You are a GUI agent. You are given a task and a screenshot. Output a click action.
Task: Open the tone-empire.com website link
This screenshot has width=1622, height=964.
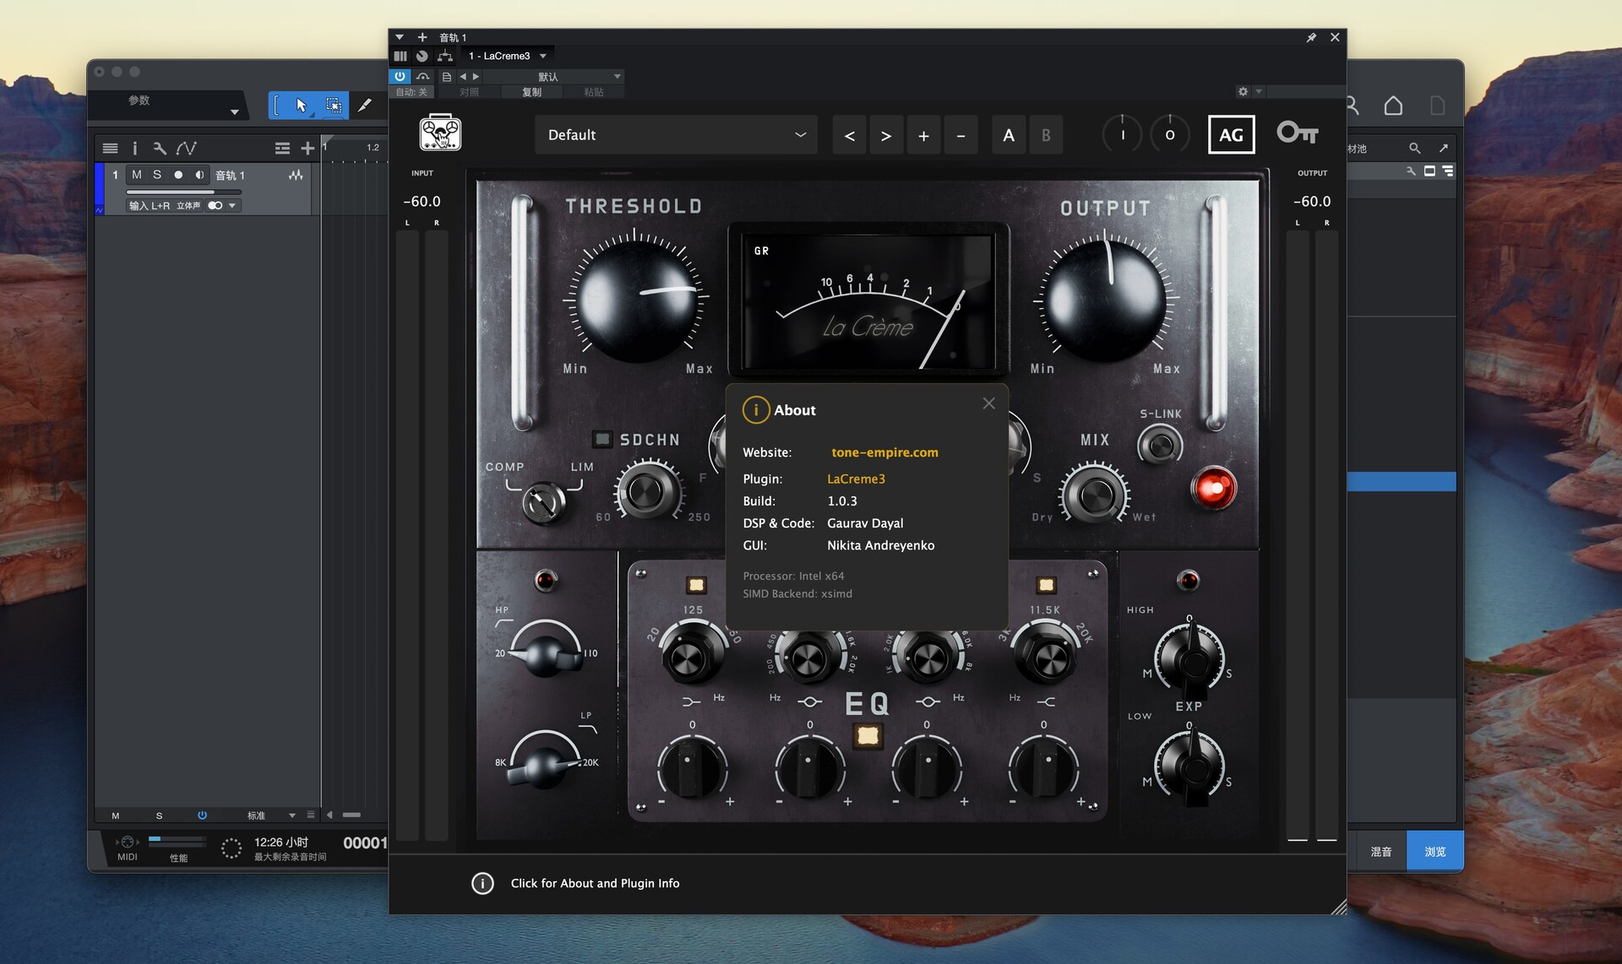[884, 452]
